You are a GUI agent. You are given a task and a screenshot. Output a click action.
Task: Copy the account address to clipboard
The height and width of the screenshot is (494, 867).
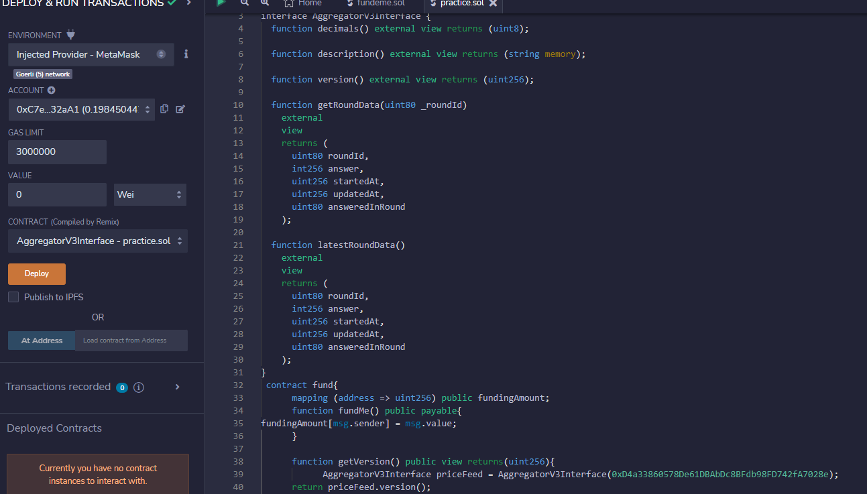[x=164, y=109]
